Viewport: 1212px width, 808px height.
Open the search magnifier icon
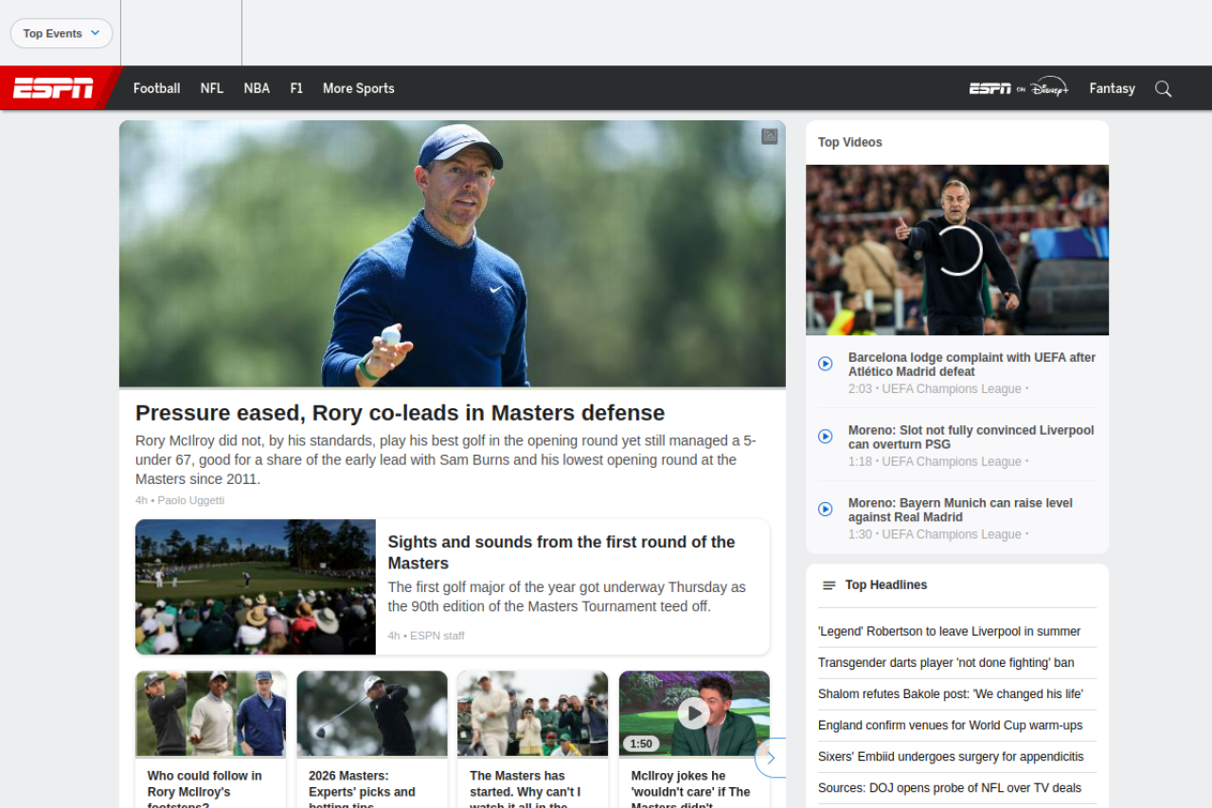(1163, 89)
